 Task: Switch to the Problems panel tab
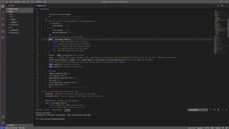tap(39, 110)
